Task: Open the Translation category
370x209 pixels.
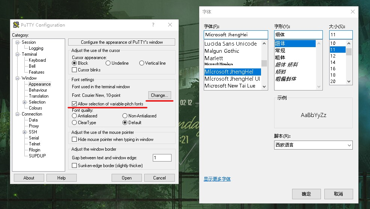Action: click(39, 96)
